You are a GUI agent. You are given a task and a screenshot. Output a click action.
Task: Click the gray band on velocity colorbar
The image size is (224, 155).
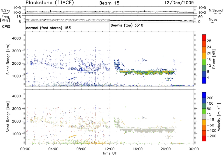204,117
